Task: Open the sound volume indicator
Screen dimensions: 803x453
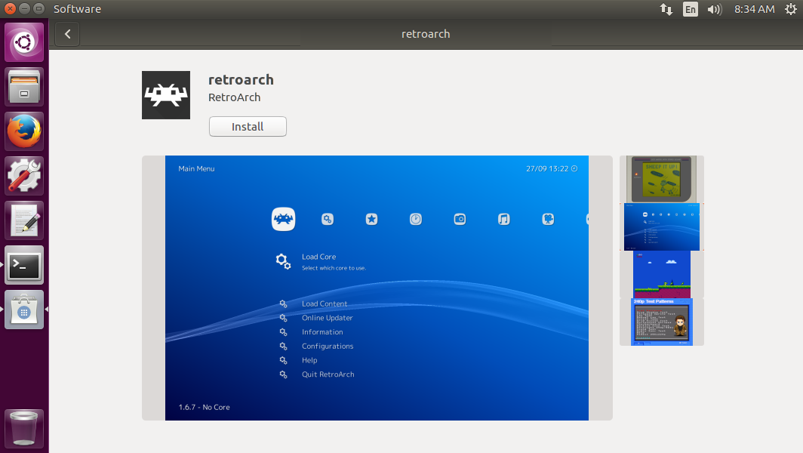Action: tap(715, 9)
